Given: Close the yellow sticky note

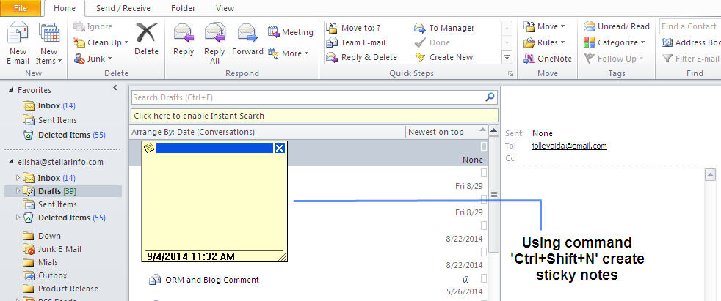Looking at the screenshot, I should pos(279,148).
